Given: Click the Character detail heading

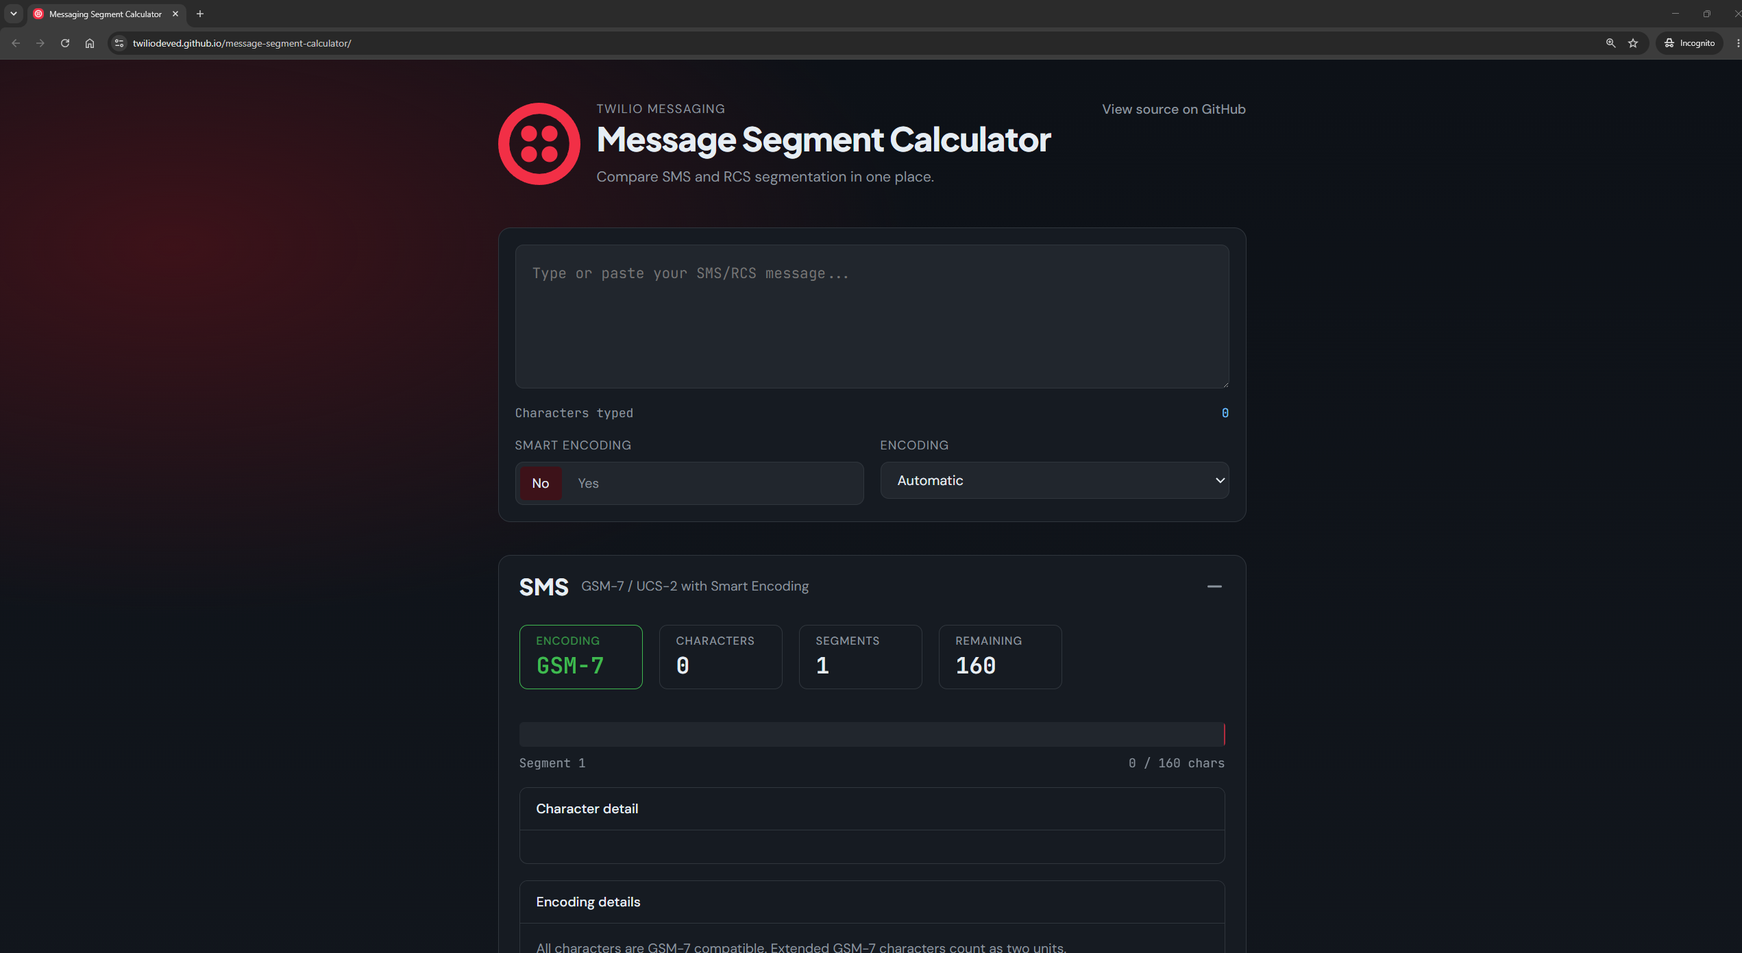Looking at the screenshot, I should (x=587, y=808).
